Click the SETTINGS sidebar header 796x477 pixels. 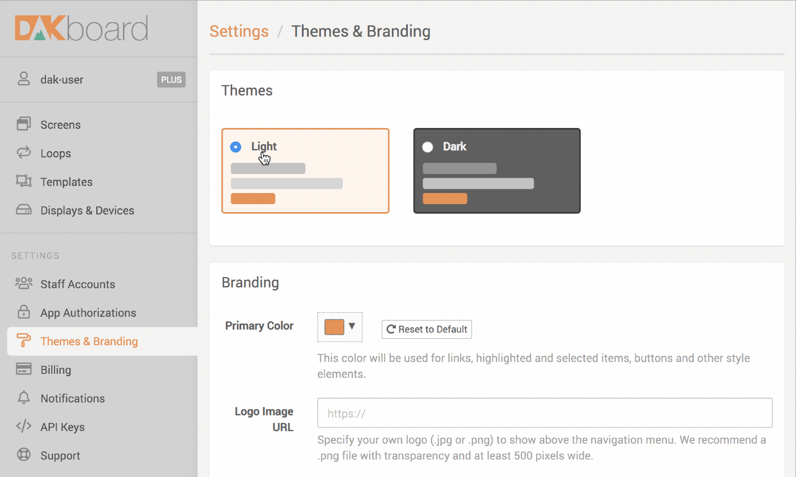(x=35, y=256)
